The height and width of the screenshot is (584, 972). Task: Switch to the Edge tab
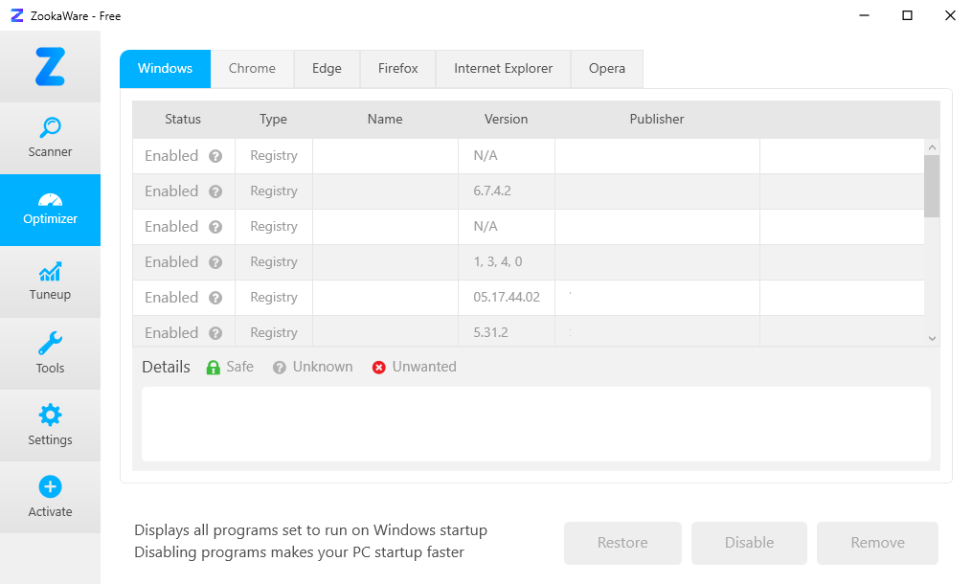click(x=327, y=69)
